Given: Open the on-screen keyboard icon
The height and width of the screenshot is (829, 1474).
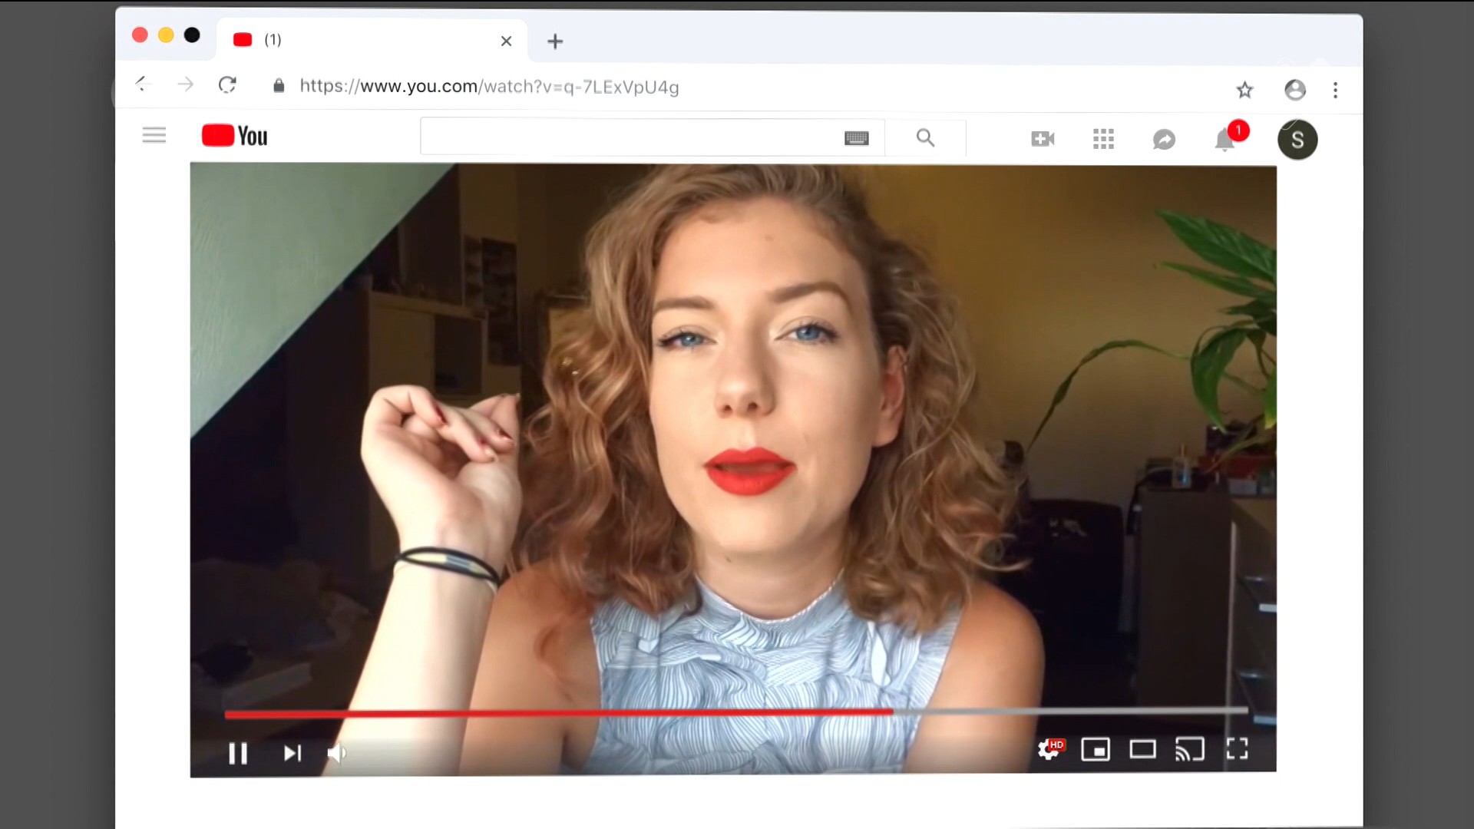Looking at the screenshot, I should pos(856,138).
